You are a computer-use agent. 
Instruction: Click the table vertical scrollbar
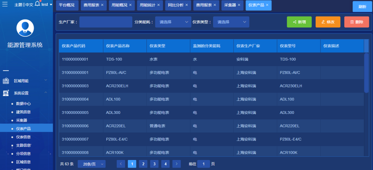pos(366,73)
